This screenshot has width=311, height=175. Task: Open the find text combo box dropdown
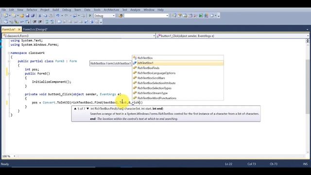167,16
